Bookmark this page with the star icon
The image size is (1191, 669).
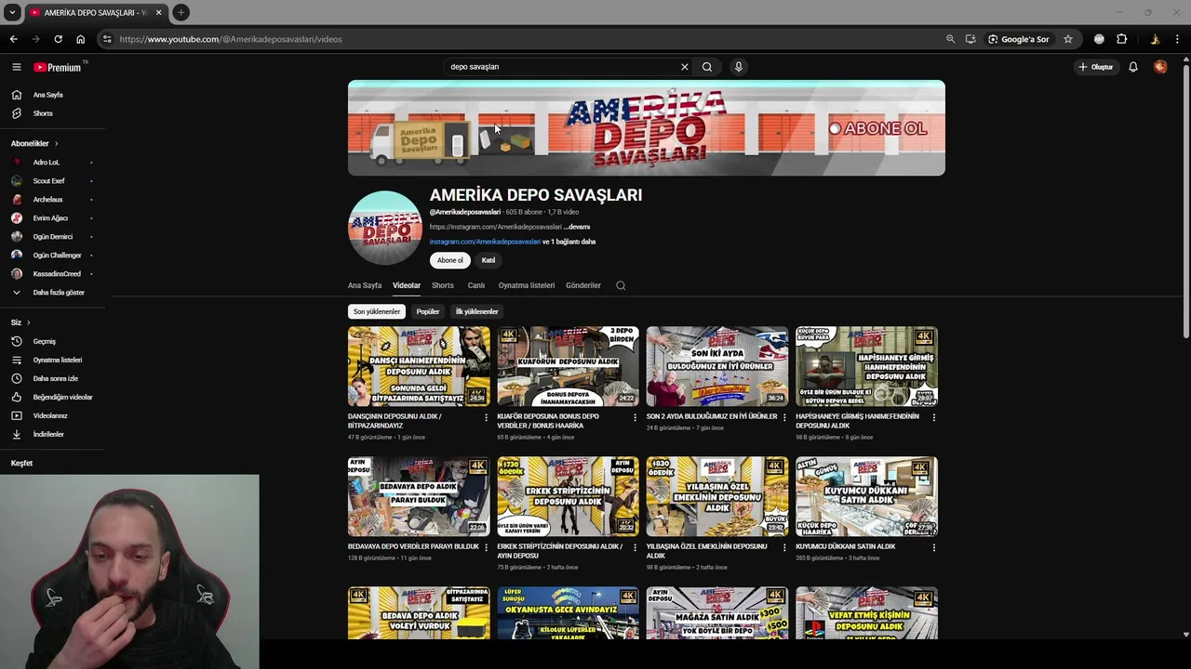click(x=1068, y=39)
